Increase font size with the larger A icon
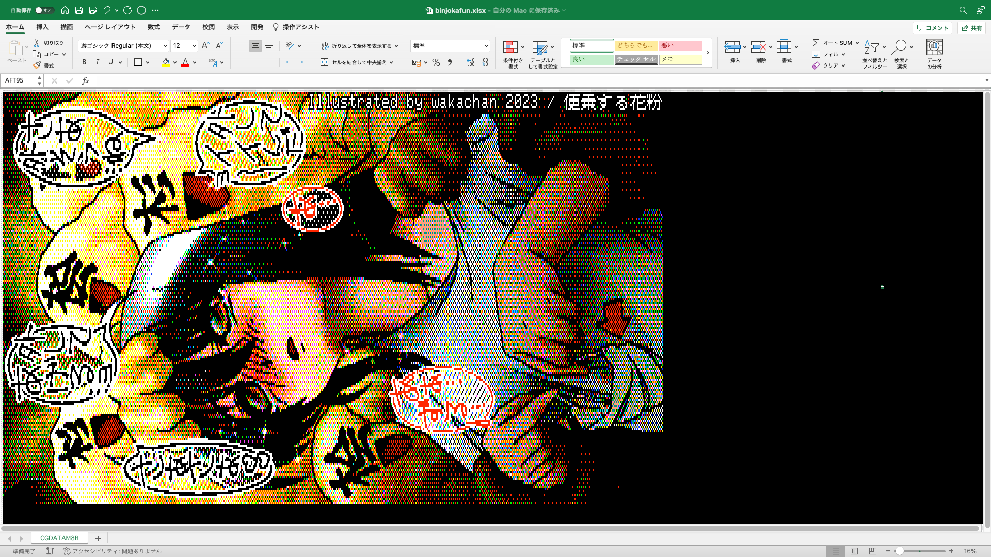 [205, 46]
